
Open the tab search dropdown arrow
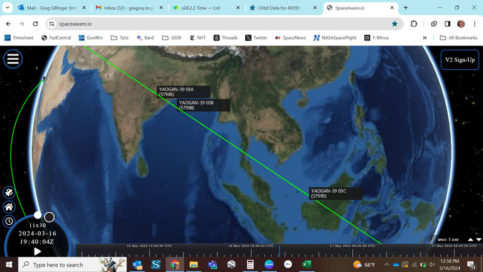click(8, 8)
